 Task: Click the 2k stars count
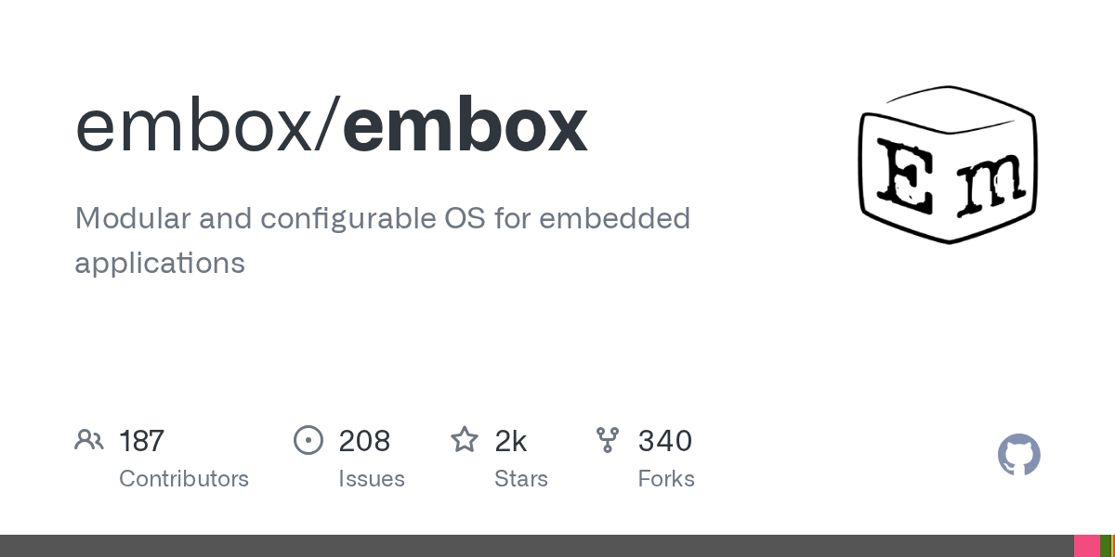(x=511, y=441)
